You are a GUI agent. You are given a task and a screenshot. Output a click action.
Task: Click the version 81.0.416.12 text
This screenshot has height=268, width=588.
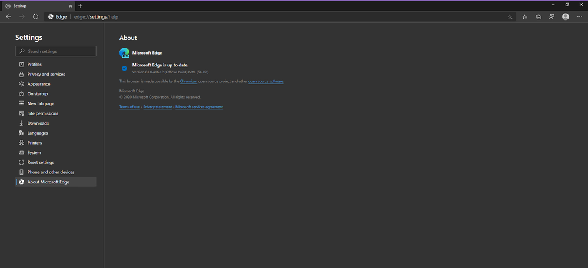point(171,72)
